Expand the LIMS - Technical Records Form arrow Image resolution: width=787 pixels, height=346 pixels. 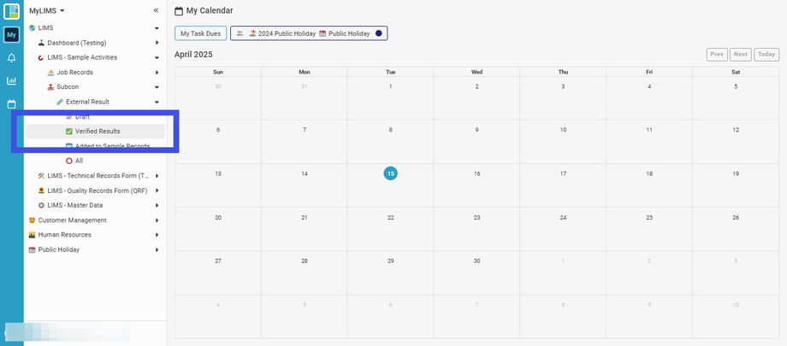tap(157, 176)
